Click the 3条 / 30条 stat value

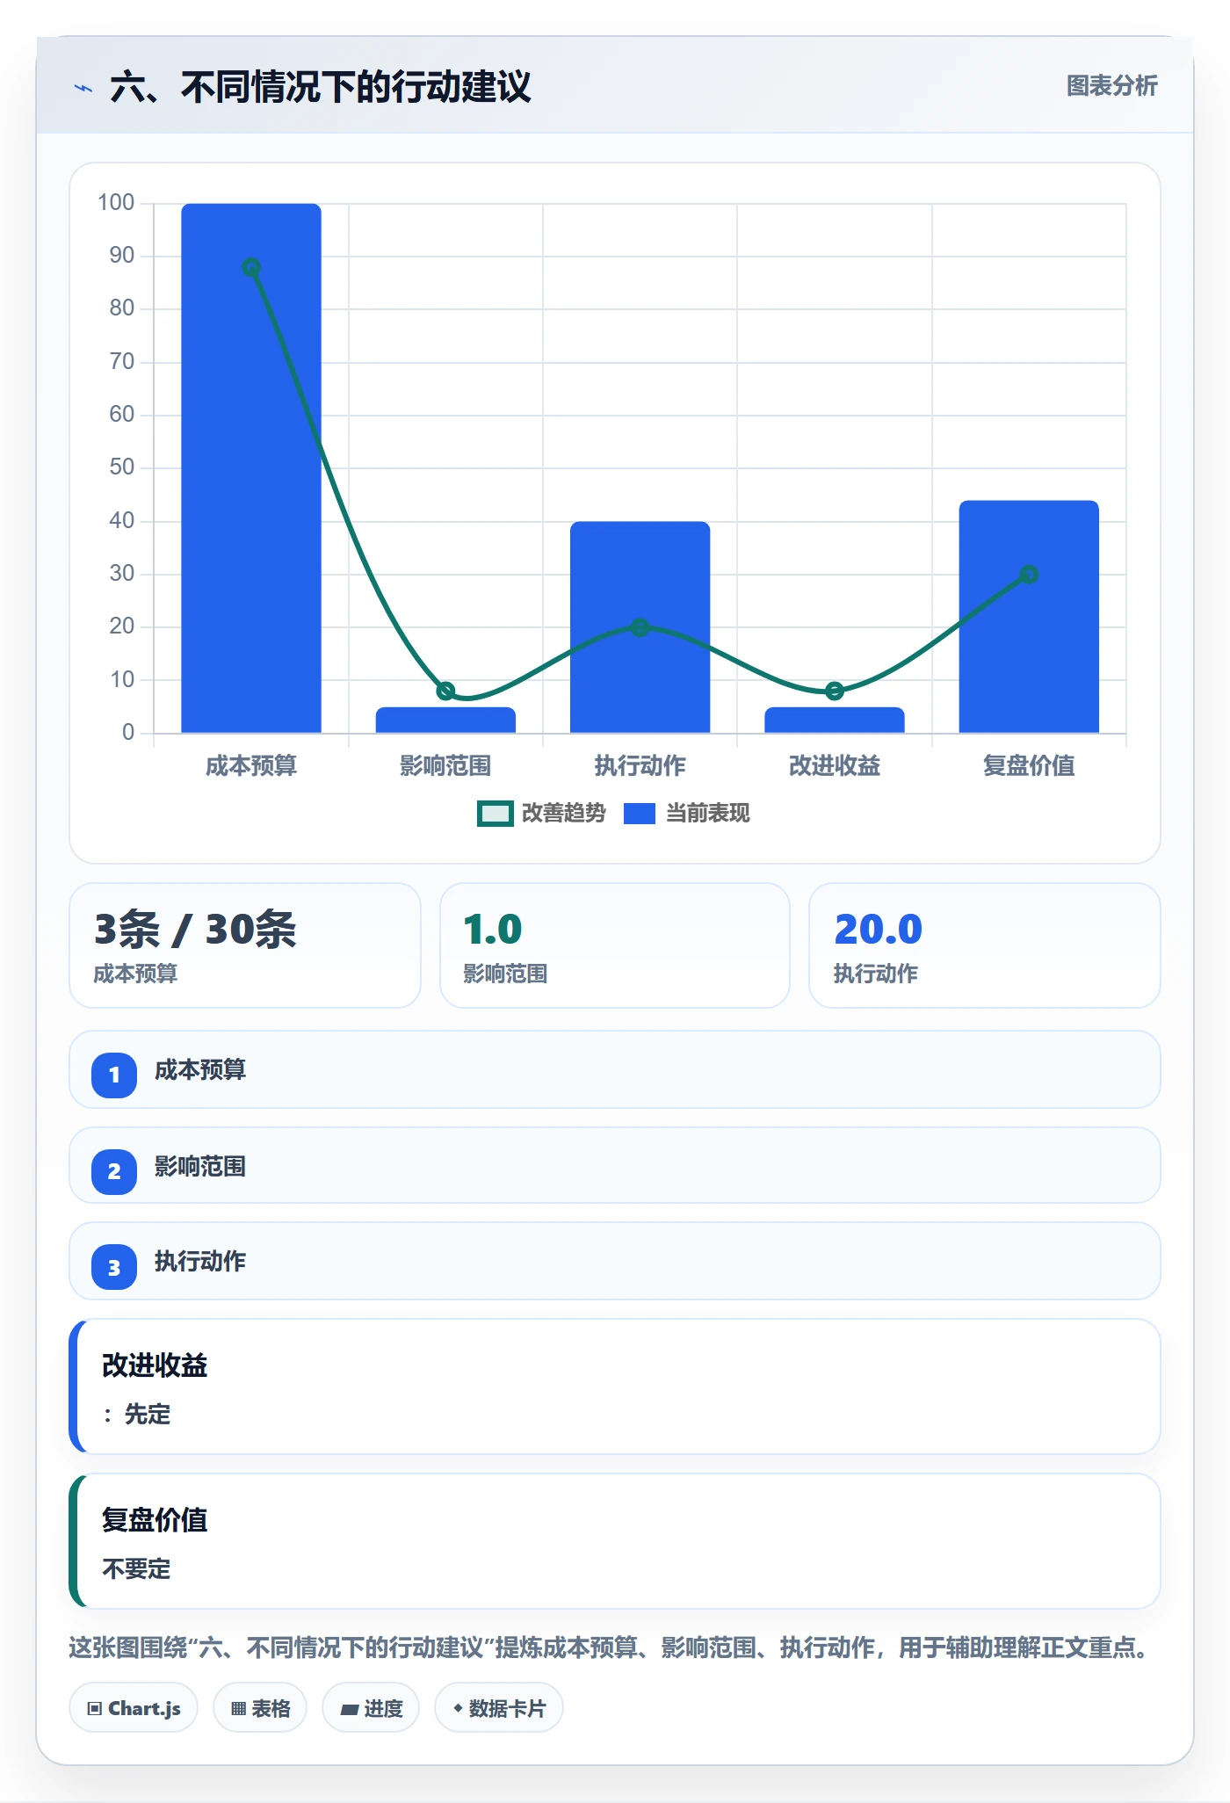coord(195,930)
